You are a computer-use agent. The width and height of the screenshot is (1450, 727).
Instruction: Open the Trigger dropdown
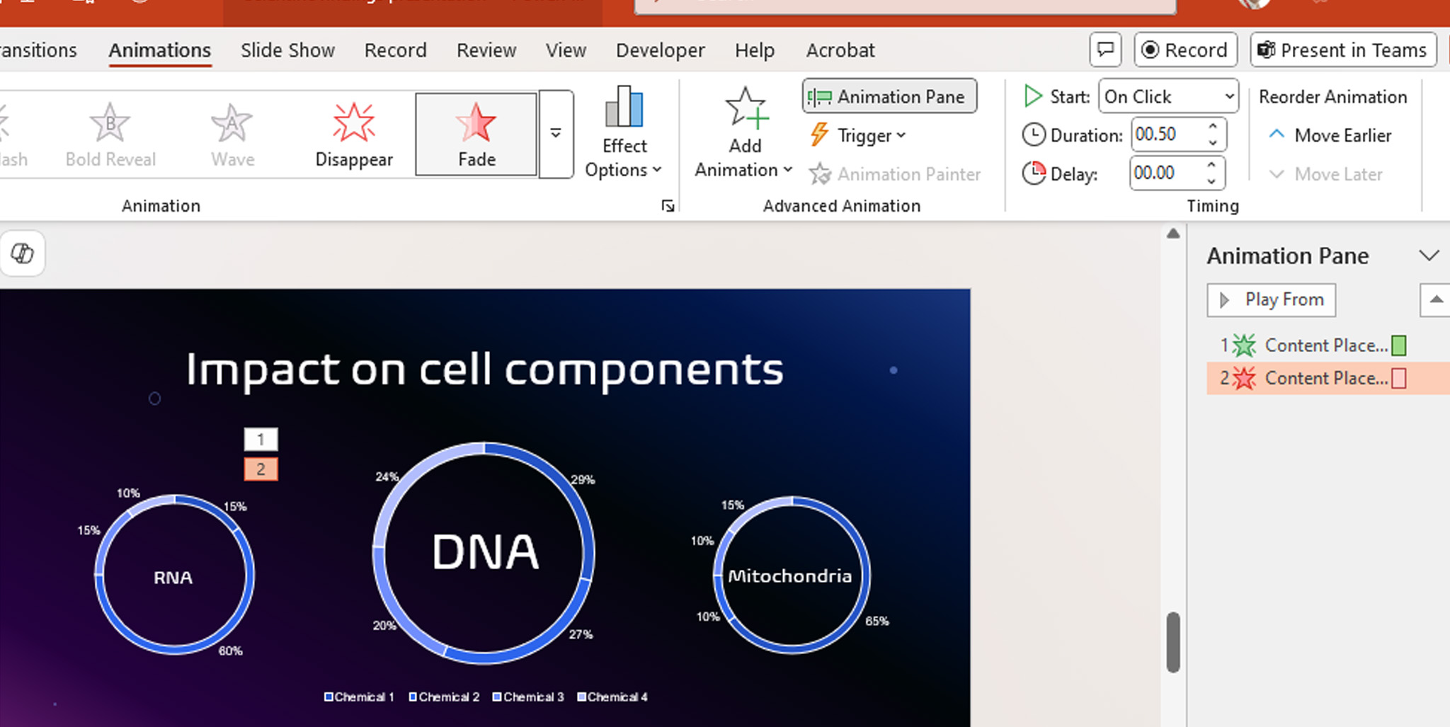858,135
